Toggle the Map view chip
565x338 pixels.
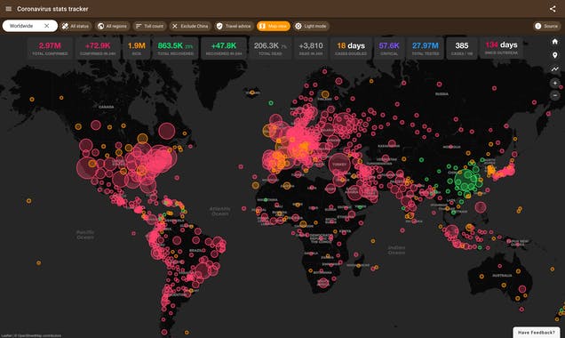(x=274, y=26)
